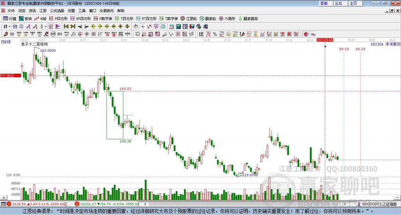Click the 09-19 projected date label
Screen dimensions: 401x215
pyautogui.click(x=344, y=49)
